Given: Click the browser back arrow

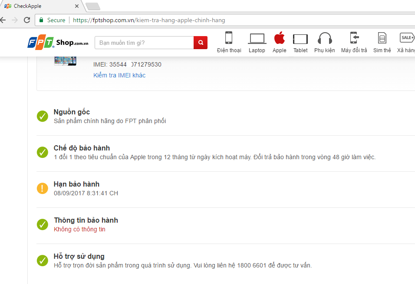Looking at the screenshot, I should [3, 20].
